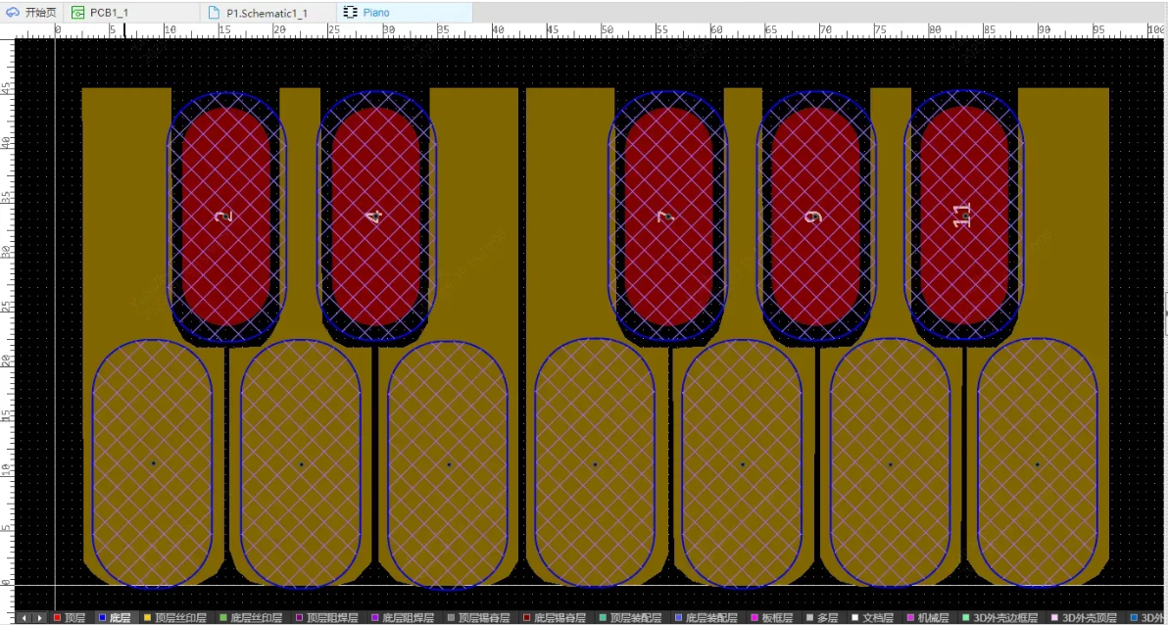Choose the 板框层 layer tab
This screenshot has height=626, width=1168.
777,618
